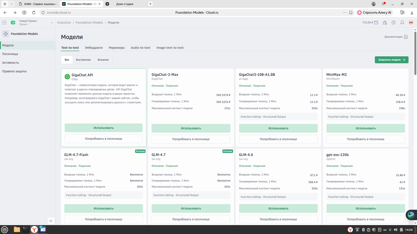Image resolution: width=417 pixels, height=234 pixels.
Task: Expand the tab list dropdown chevron
Action: tap(12, 4)
